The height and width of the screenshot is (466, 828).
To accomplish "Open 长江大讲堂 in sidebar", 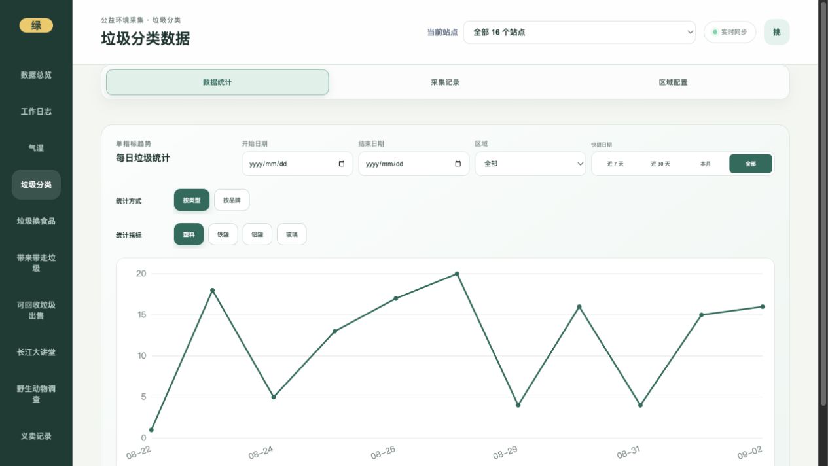I will tap(36, 352).
